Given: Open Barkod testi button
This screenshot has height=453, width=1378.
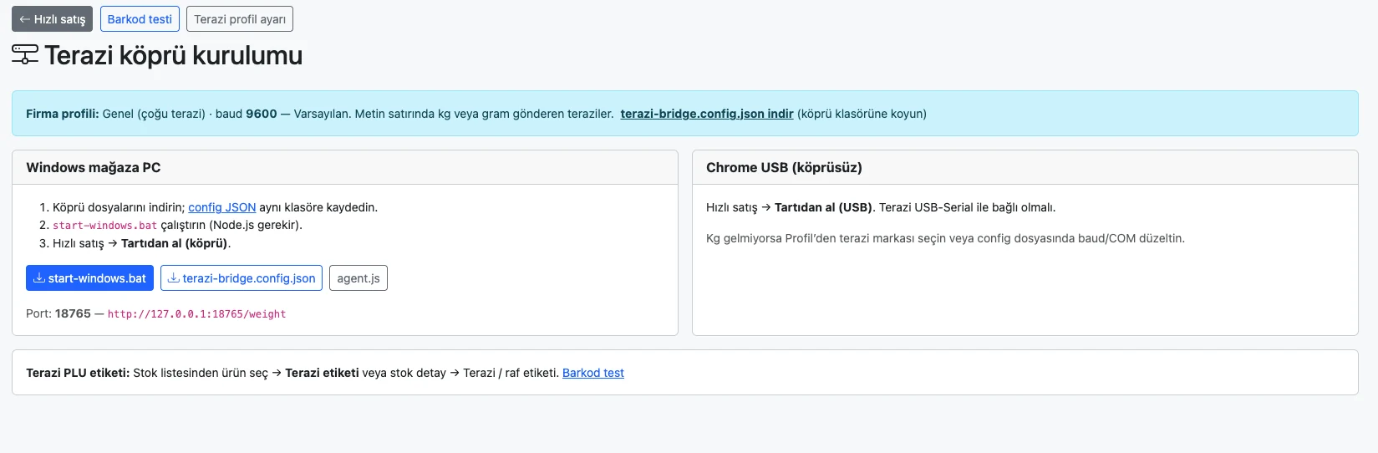Looking at the screenshot, I should tap(140, 19).
